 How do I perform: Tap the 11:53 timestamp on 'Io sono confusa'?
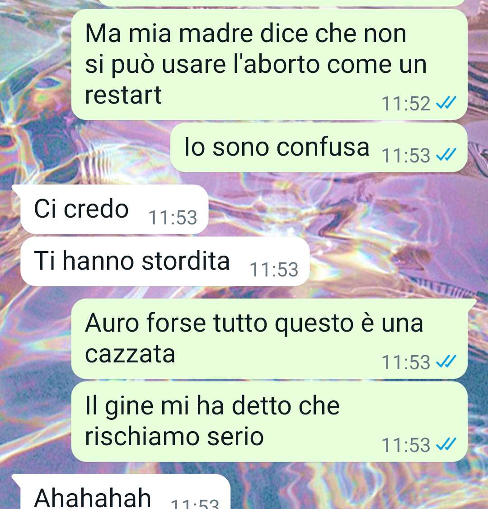tap(406, 155)
